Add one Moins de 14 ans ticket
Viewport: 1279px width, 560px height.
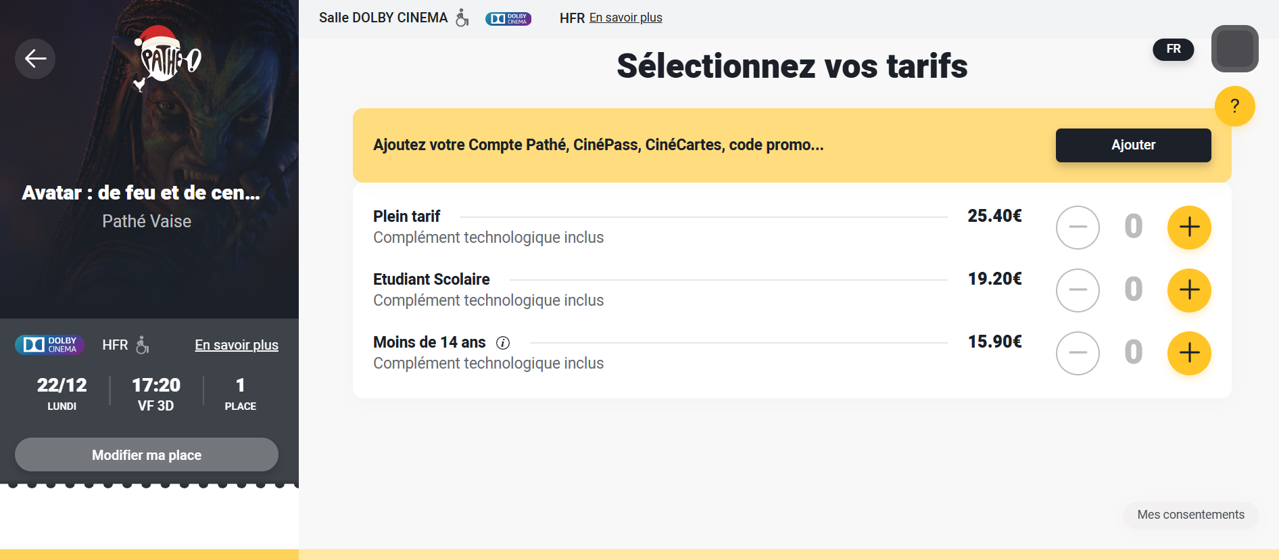(1189, 353)
